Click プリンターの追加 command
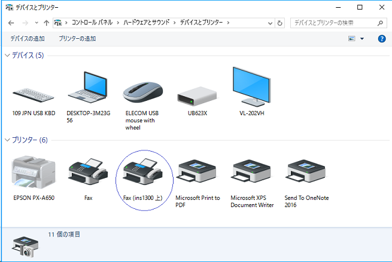392x262 pixels. [77, 39]
